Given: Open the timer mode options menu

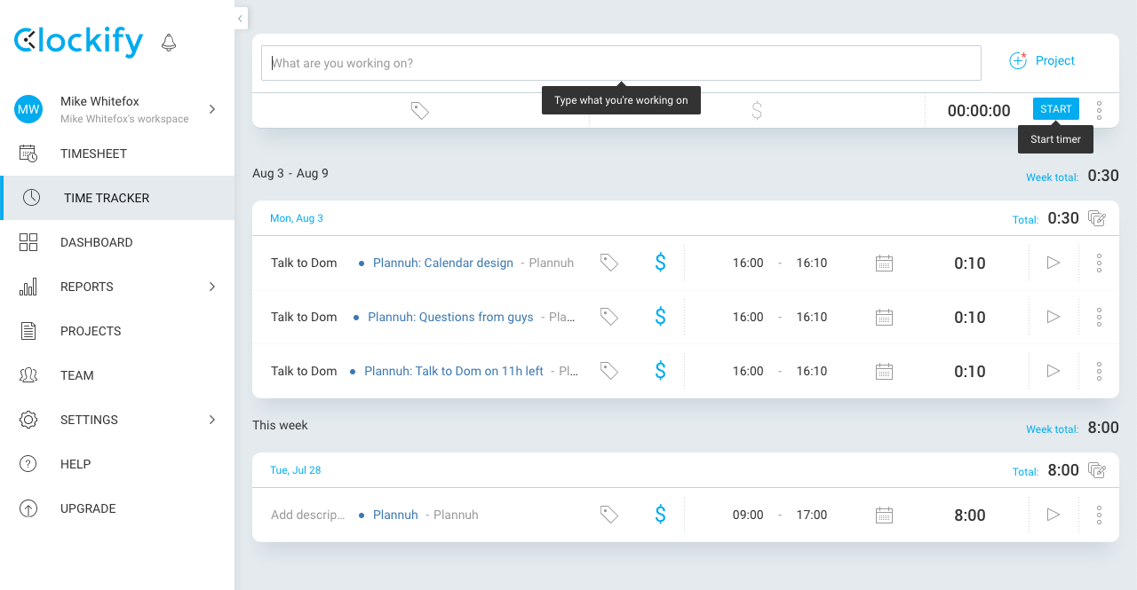Looking at the screenshot, I should tap(1099, 110).
